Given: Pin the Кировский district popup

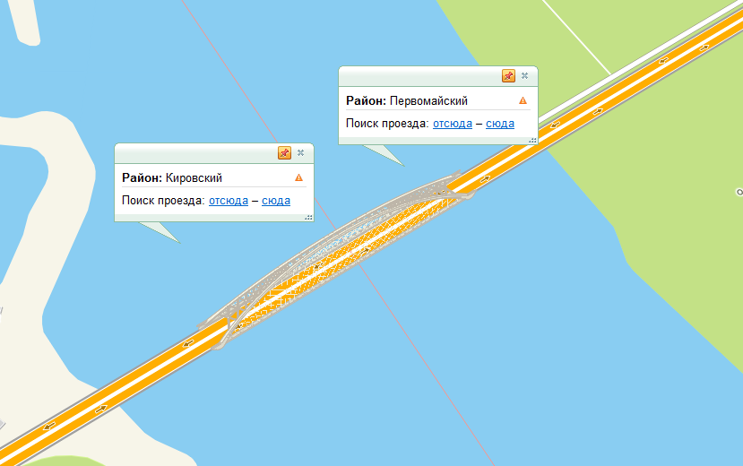Looking at the screenshot, I should pyautogui.click(x=284, y=153).
